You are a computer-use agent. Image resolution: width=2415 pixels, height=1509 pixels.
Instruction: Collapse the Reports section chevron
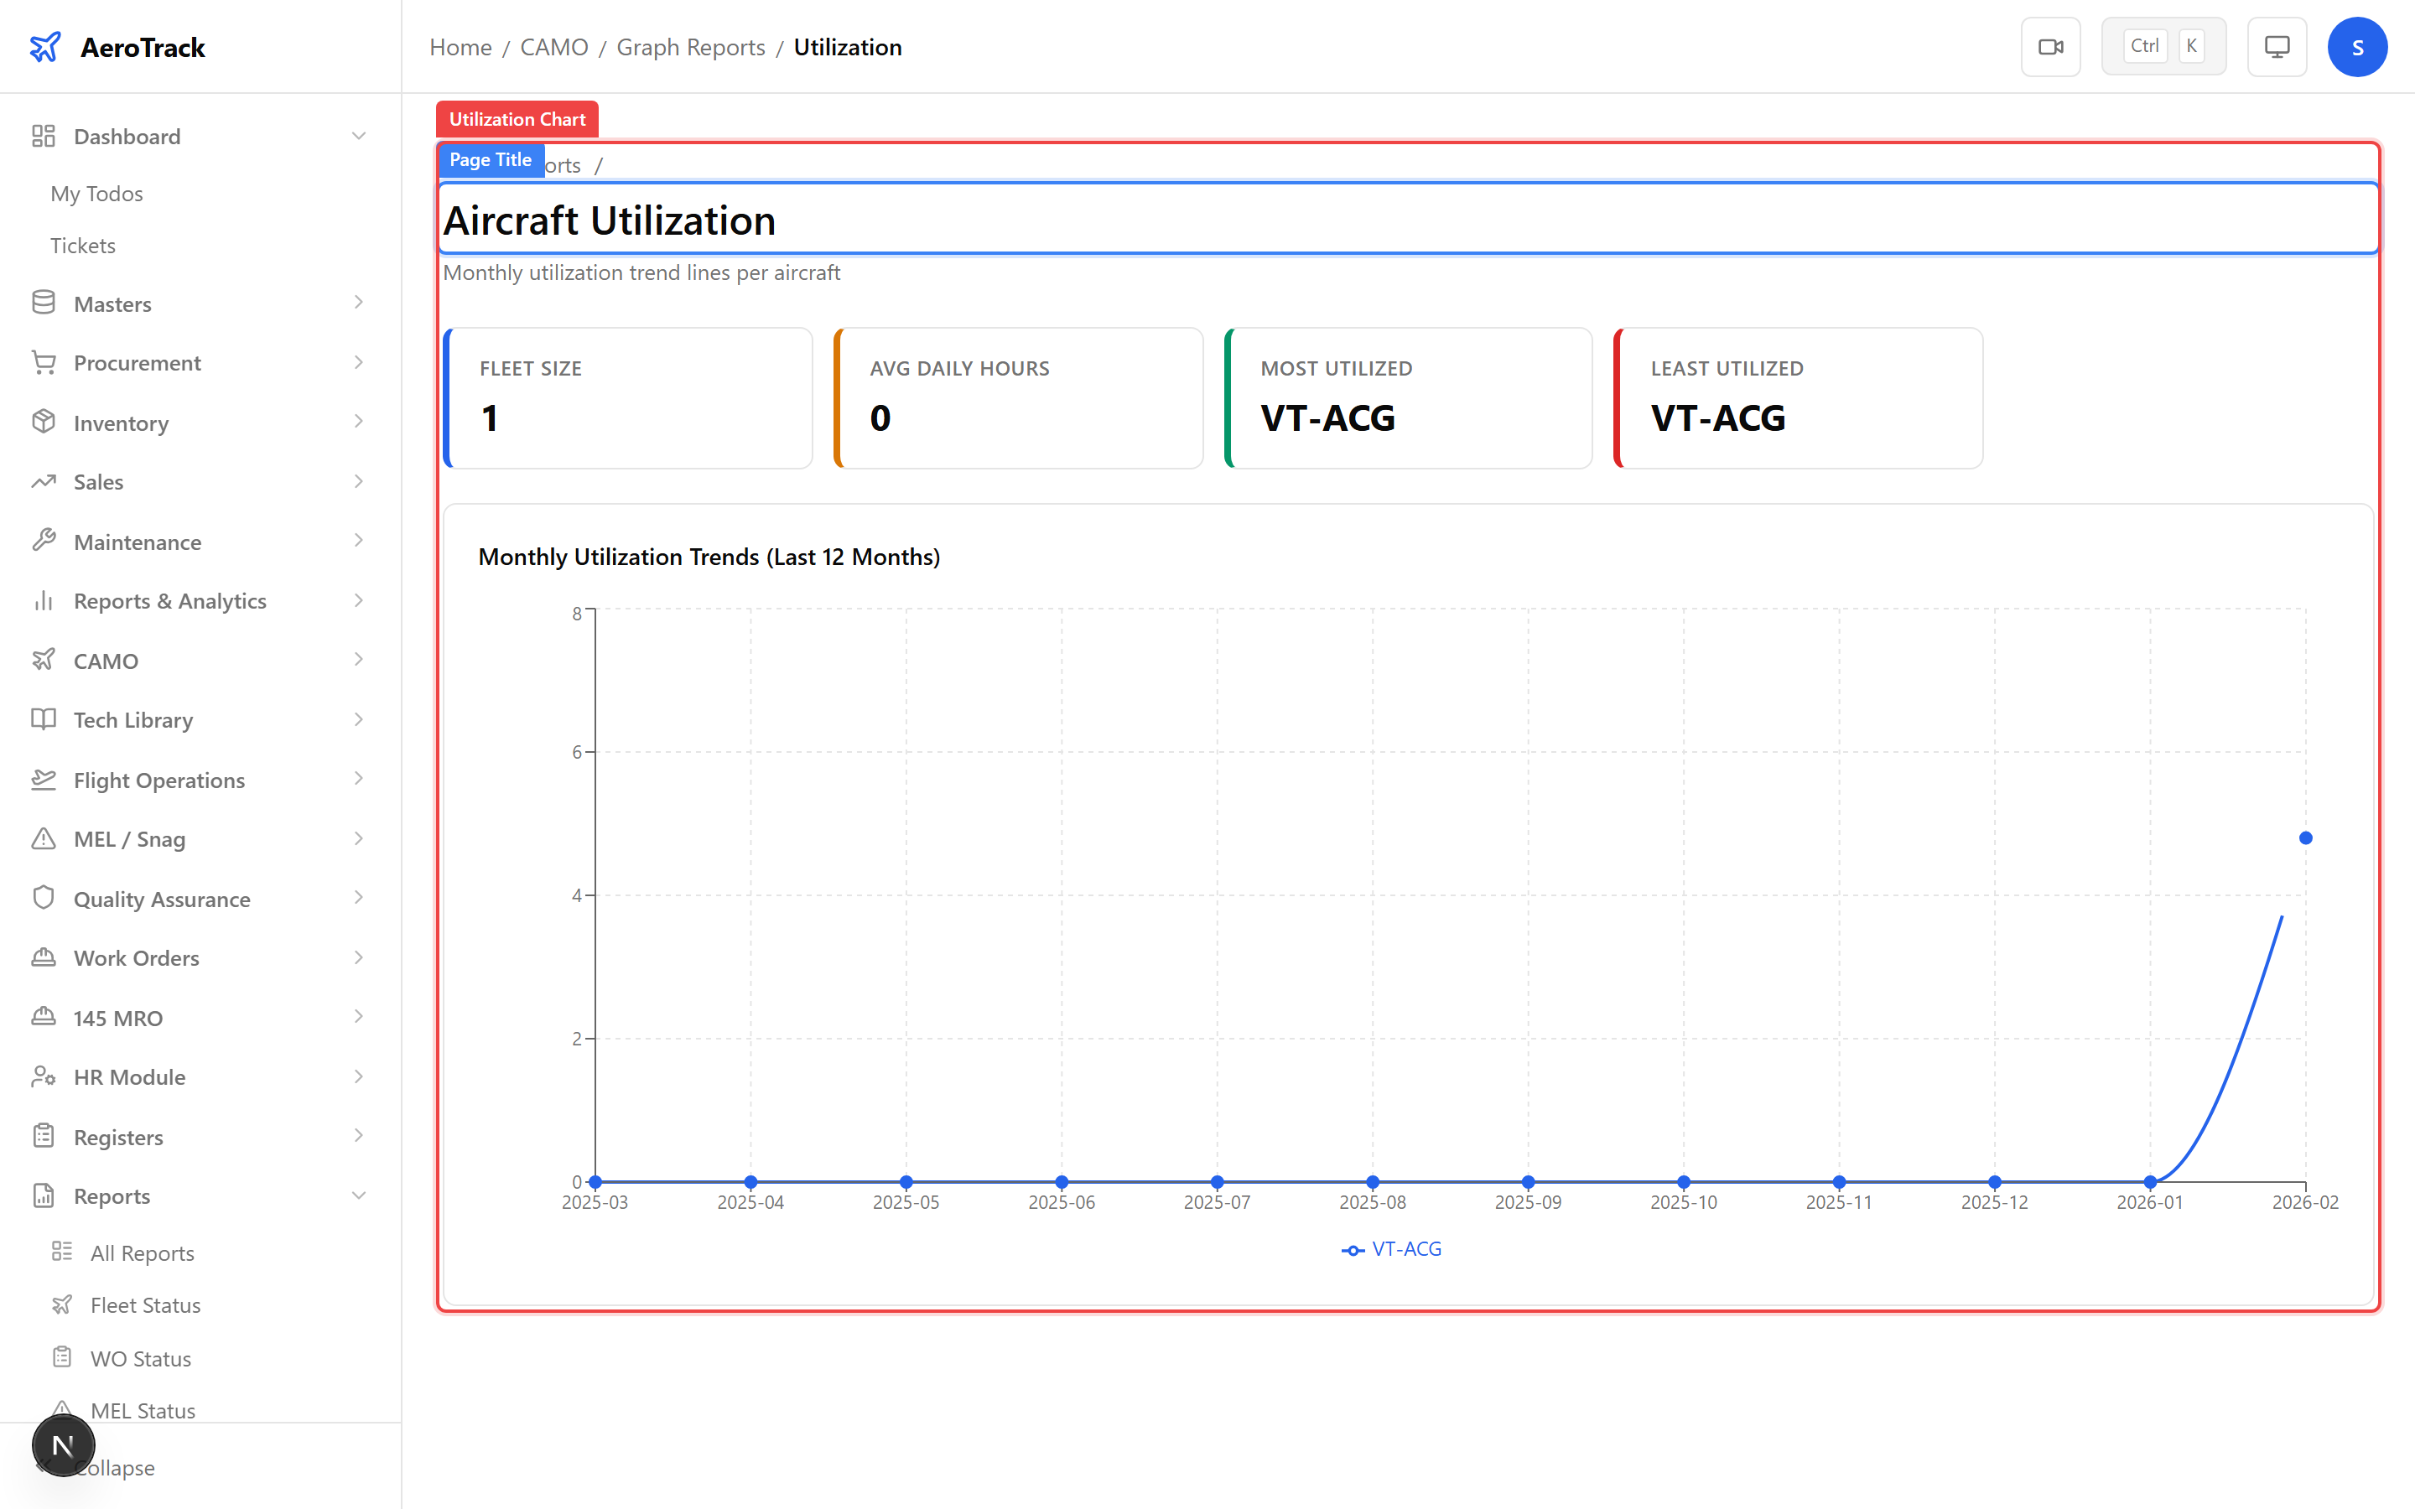(x=358, y=1195)
